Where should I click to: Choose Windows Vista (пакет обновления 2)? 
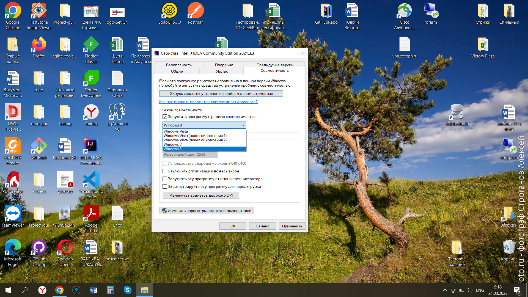[x=204, y=140]
